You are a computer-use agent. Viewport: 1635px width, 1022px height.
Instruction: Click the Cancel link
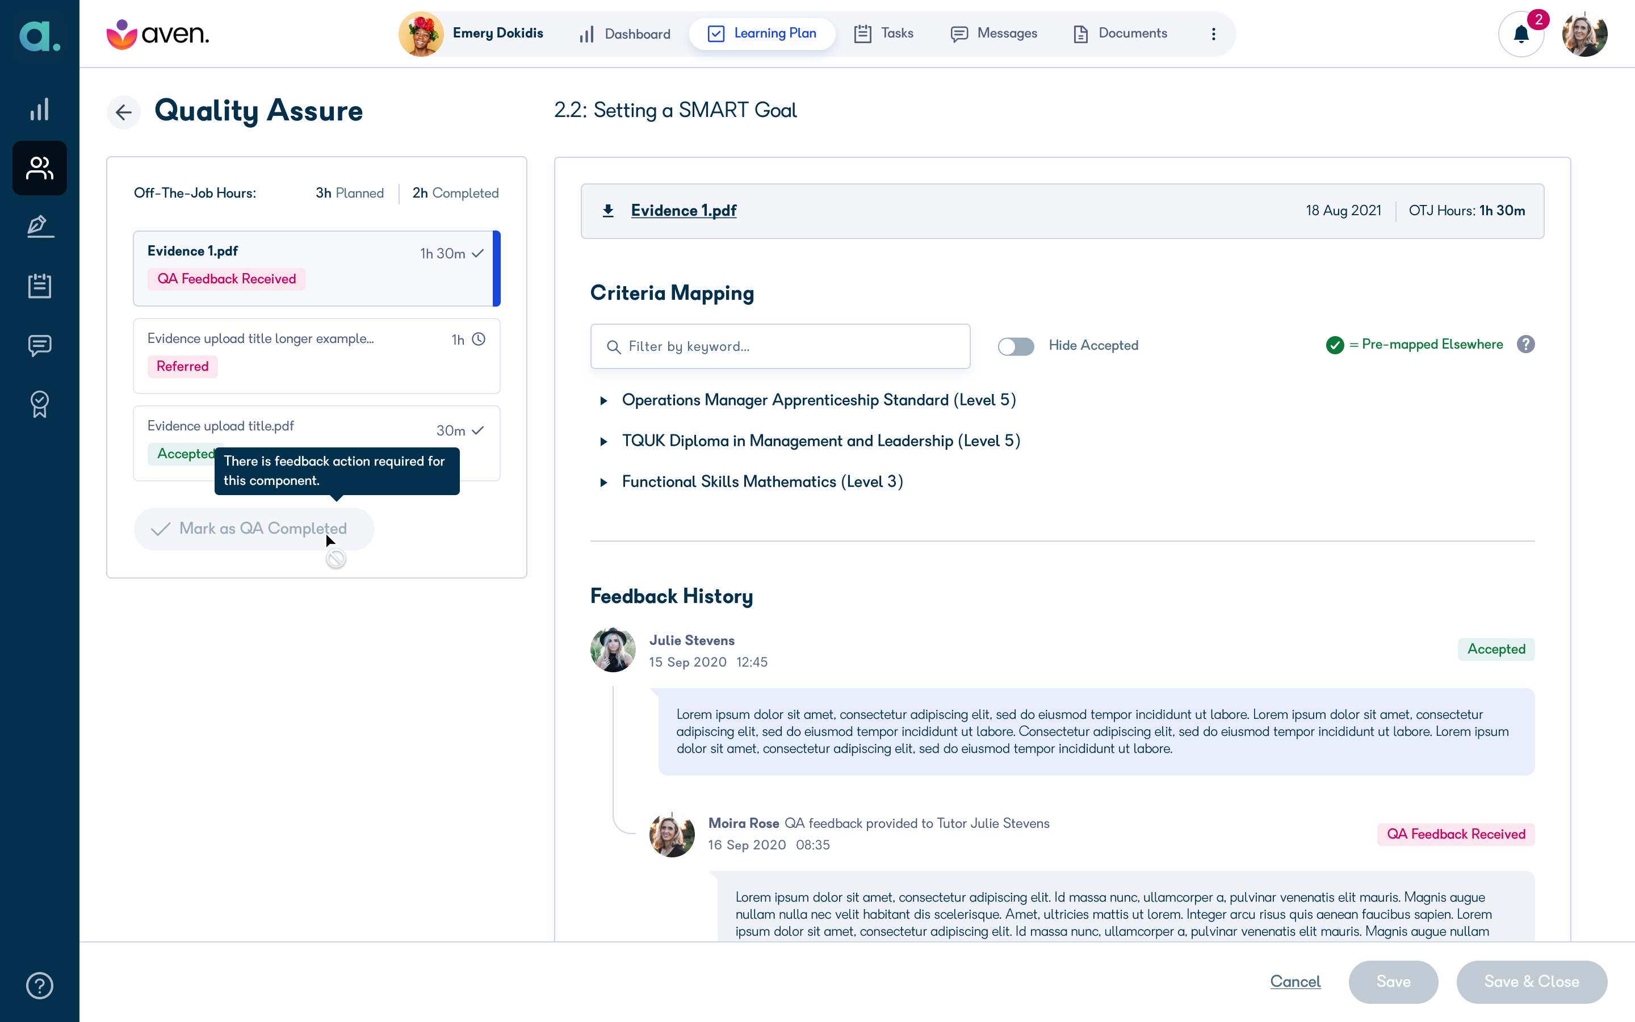pyautogui.click(x=1295, y=982)
